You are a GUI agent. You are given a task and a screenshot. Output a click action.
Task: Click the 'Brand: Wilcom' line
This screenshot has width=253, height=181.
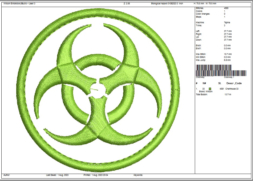206,91
